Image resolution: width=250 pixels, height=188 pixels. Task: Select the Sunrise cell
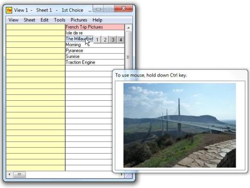point(95,57)
